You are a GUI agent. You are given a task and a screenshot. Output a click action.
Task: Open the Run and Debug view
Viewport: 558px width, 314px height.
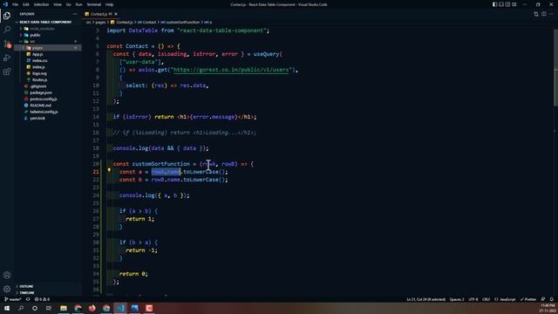coord(7,58)
